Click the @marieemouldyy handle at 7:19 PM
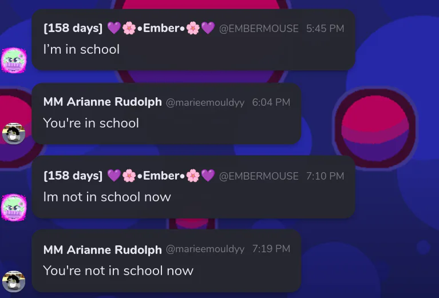The width and height of the screenshot is (439, 298). coord(205,249)
